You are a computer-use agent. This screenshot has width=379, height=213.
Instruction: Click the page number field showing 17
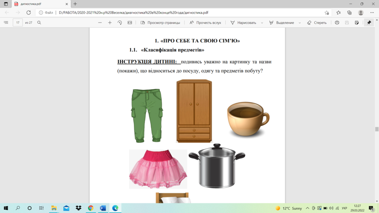point(18,23)
